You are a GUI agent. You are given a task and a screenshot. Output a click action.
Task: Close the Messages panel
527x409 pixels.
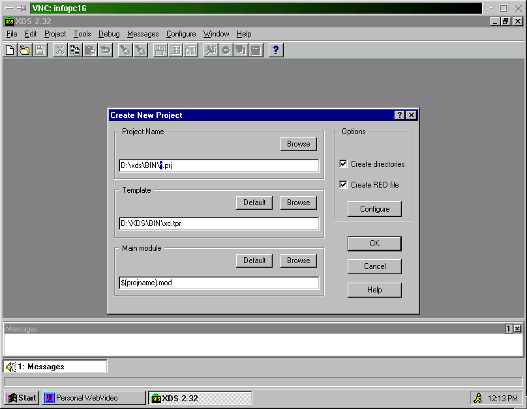point(518,329)
